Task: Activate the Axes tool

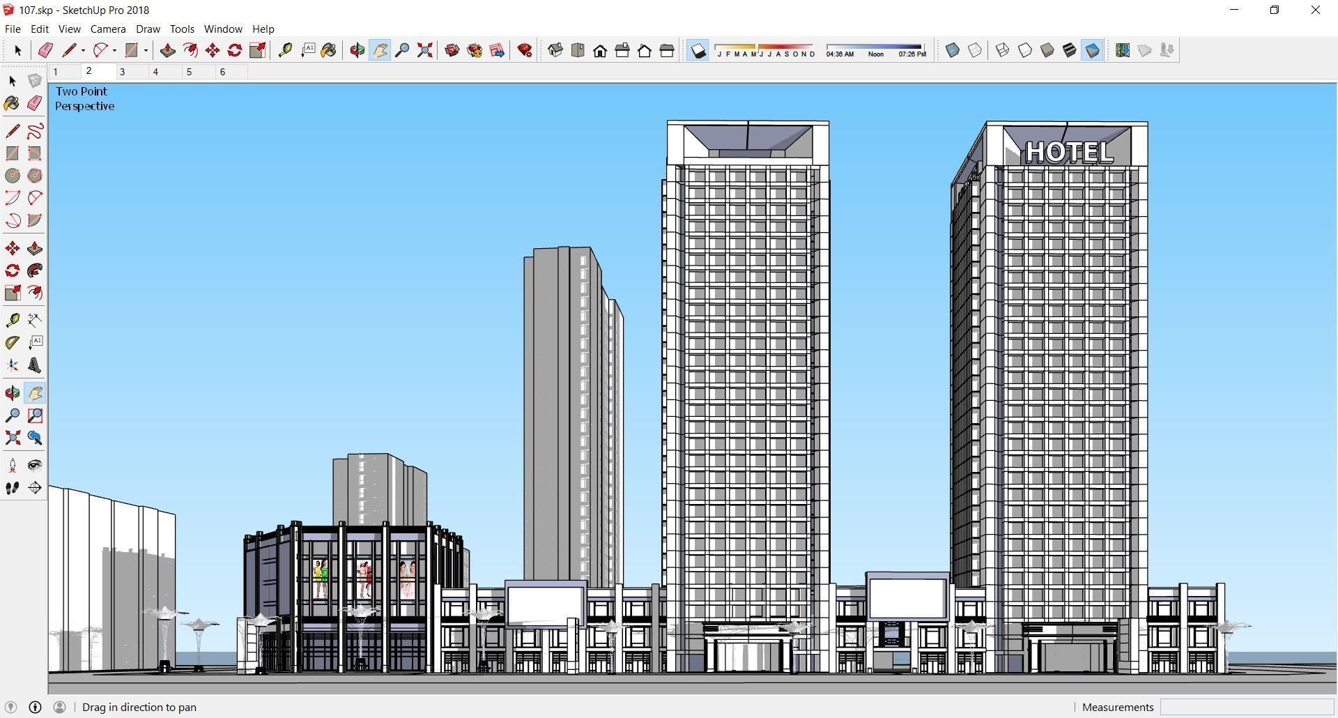Action: click(x=13, y=365)
